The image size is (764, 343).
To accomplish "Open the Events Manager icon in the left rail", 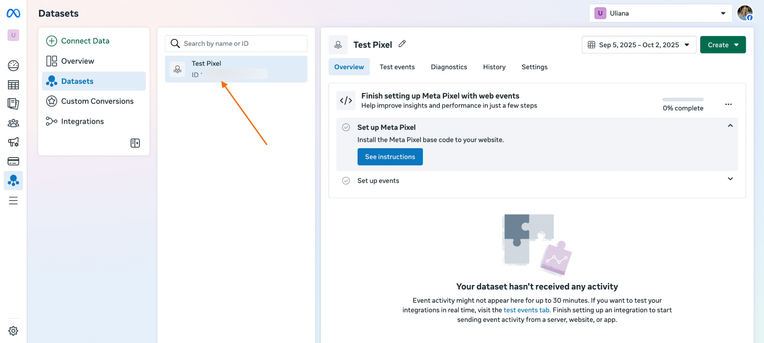I will (x=13, y=180).
